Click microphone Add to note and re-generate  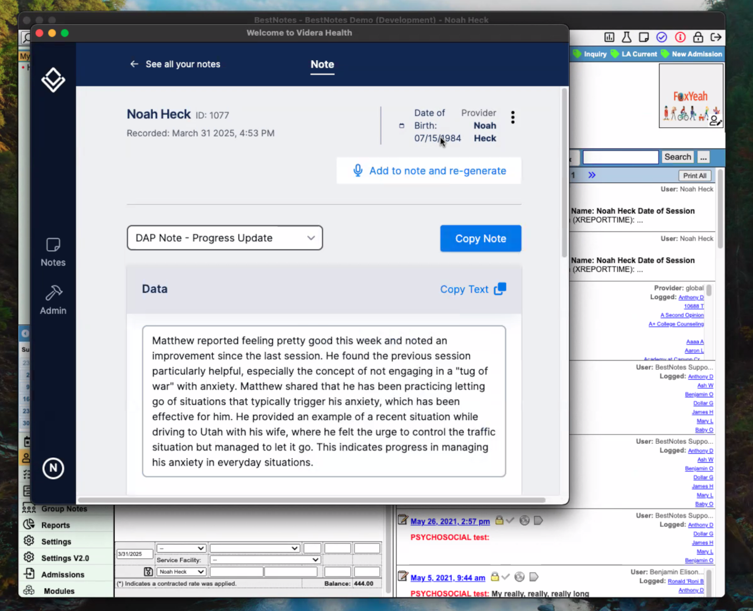429,171
